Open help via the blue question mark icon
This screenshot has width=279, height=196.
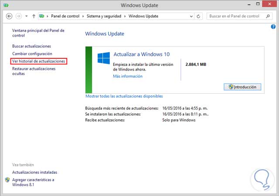click(273, 27)
